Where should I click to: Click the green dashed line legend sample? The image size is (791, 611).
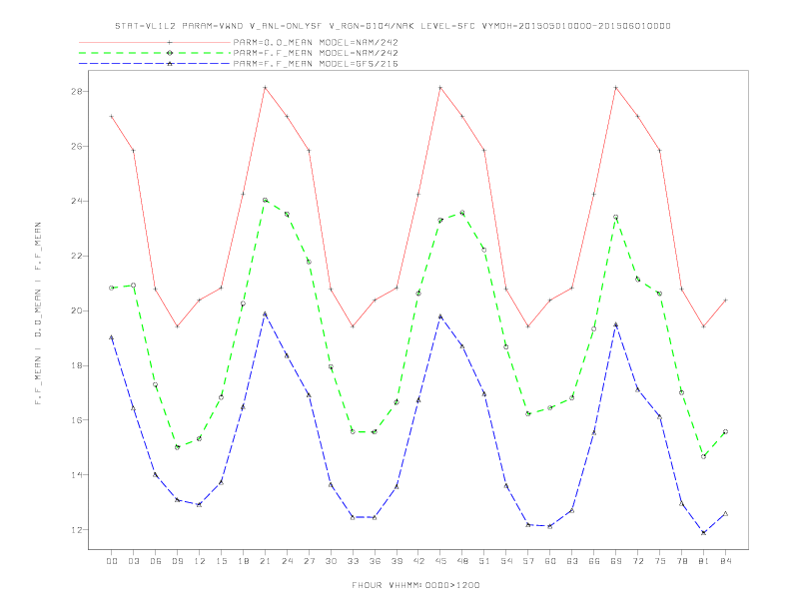(x=155, y=53)
